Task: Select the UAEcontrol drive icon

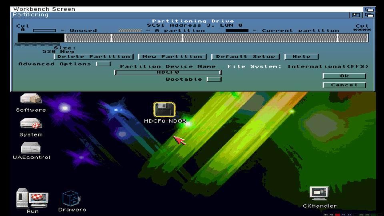Action: click(x=31, y=148)
